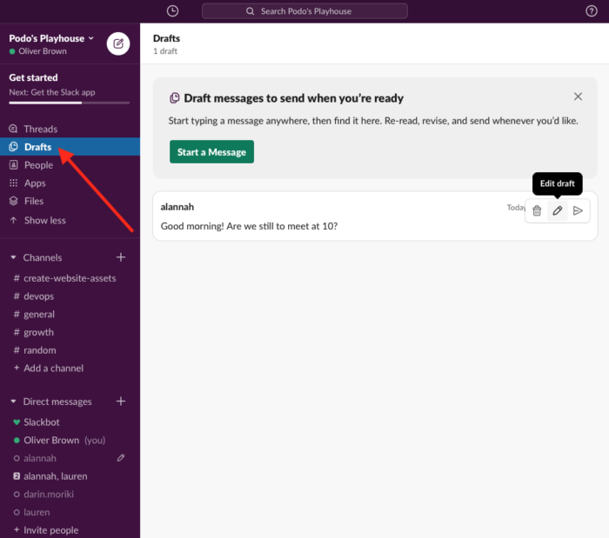Click the Edit draft pencil icon
This screenshot has height=538, width=609.
point(558,210)
